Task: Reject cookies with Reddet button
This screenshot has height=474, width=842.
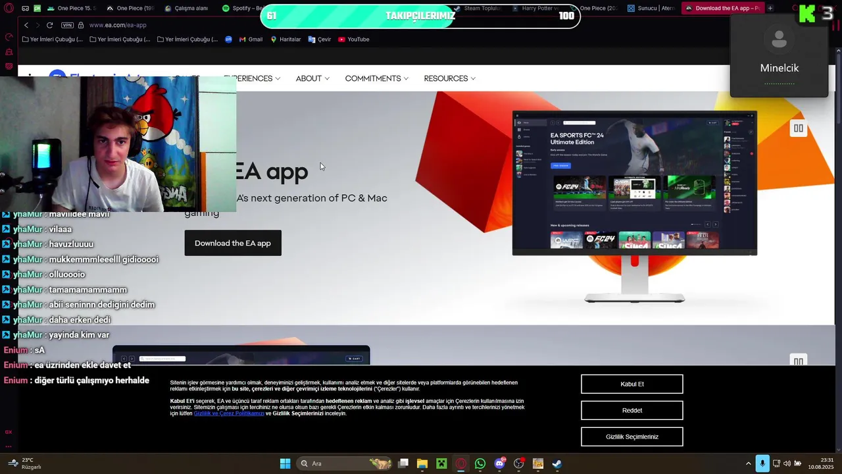Action: 631,410
